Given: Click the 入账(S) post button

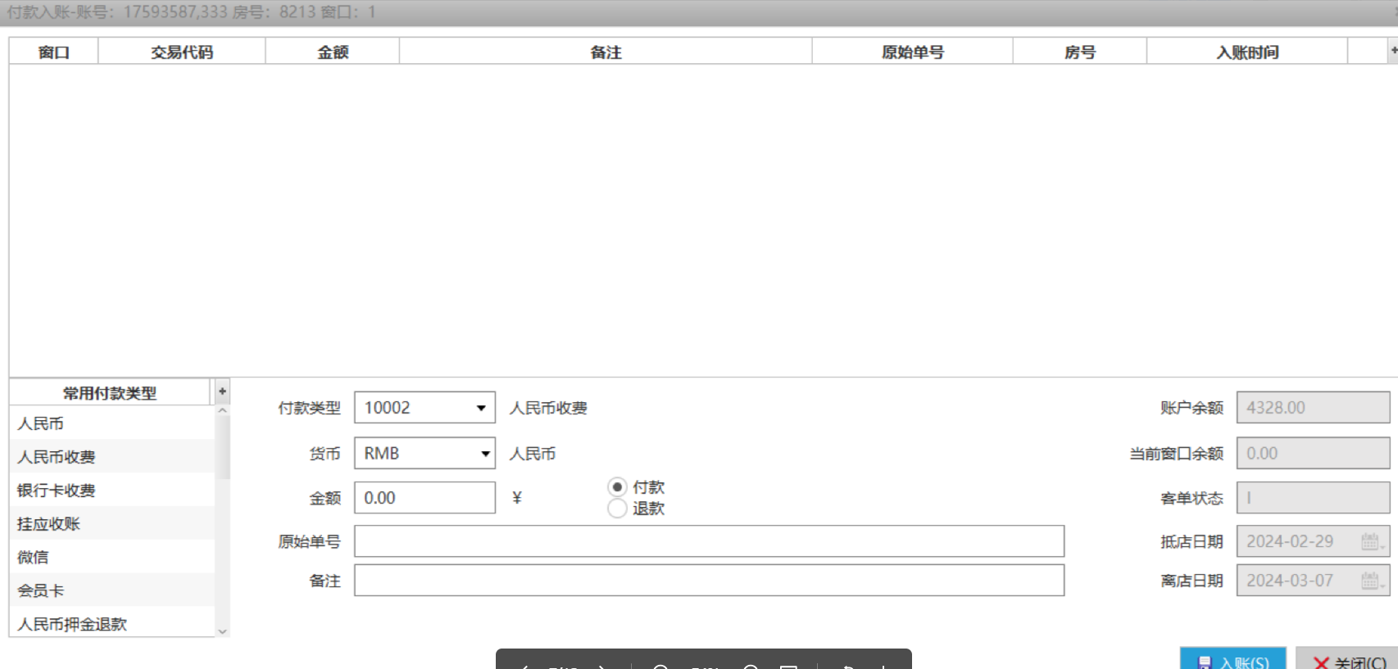Looking at the screenshot, I should 1233,660.
